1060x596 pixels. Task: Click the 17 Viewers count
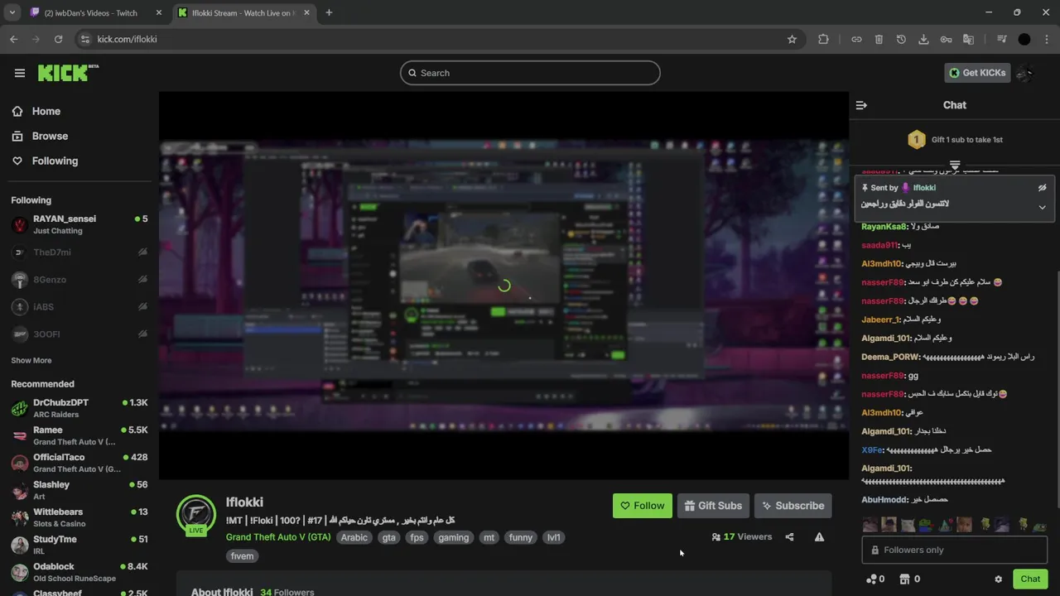coord(742,537)
